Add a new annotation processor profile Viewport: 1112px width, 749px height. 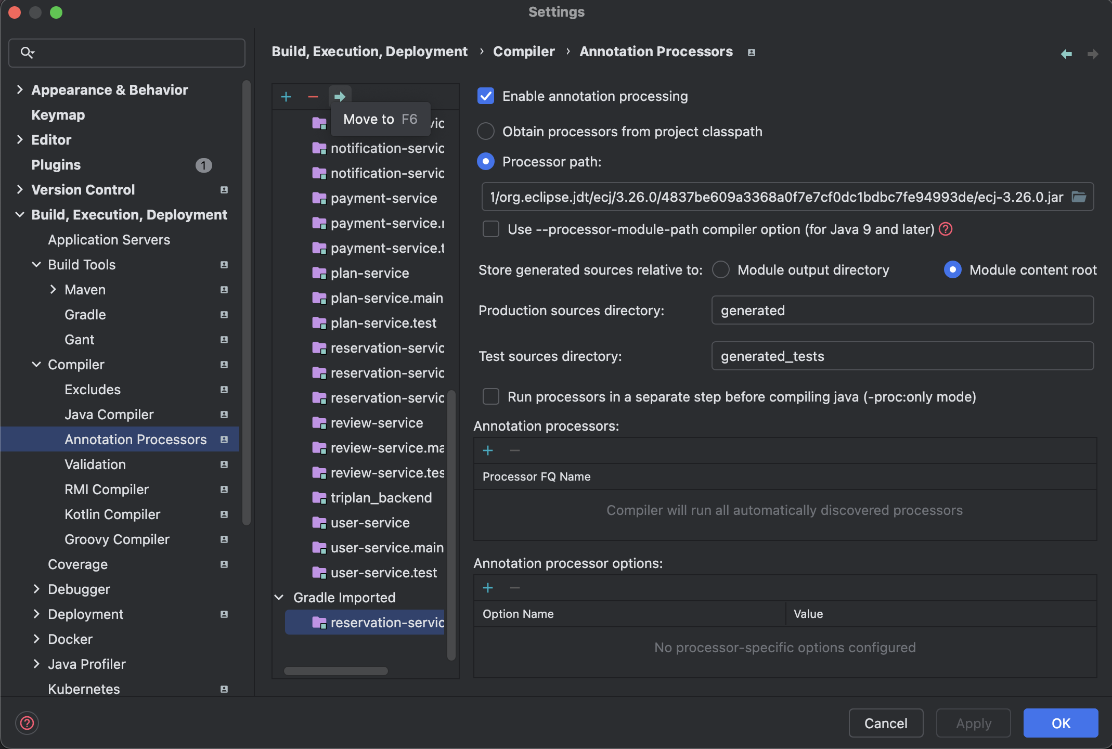coord(286,97)
